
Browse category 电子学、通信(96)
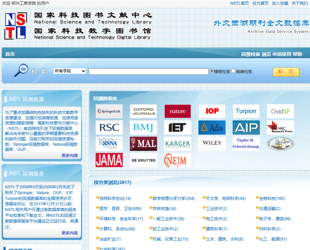coord(275,219)
